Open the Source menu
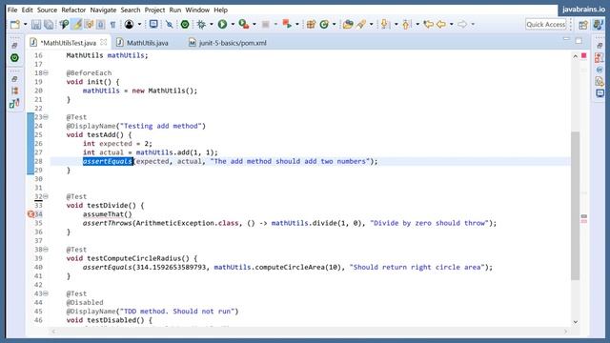The height and width of the screenshot is (343, 610). click(x=47, y=10)
